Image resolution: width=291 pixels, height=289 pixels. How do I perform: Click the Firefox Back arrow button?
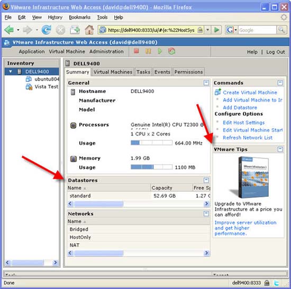click(8, 30)
